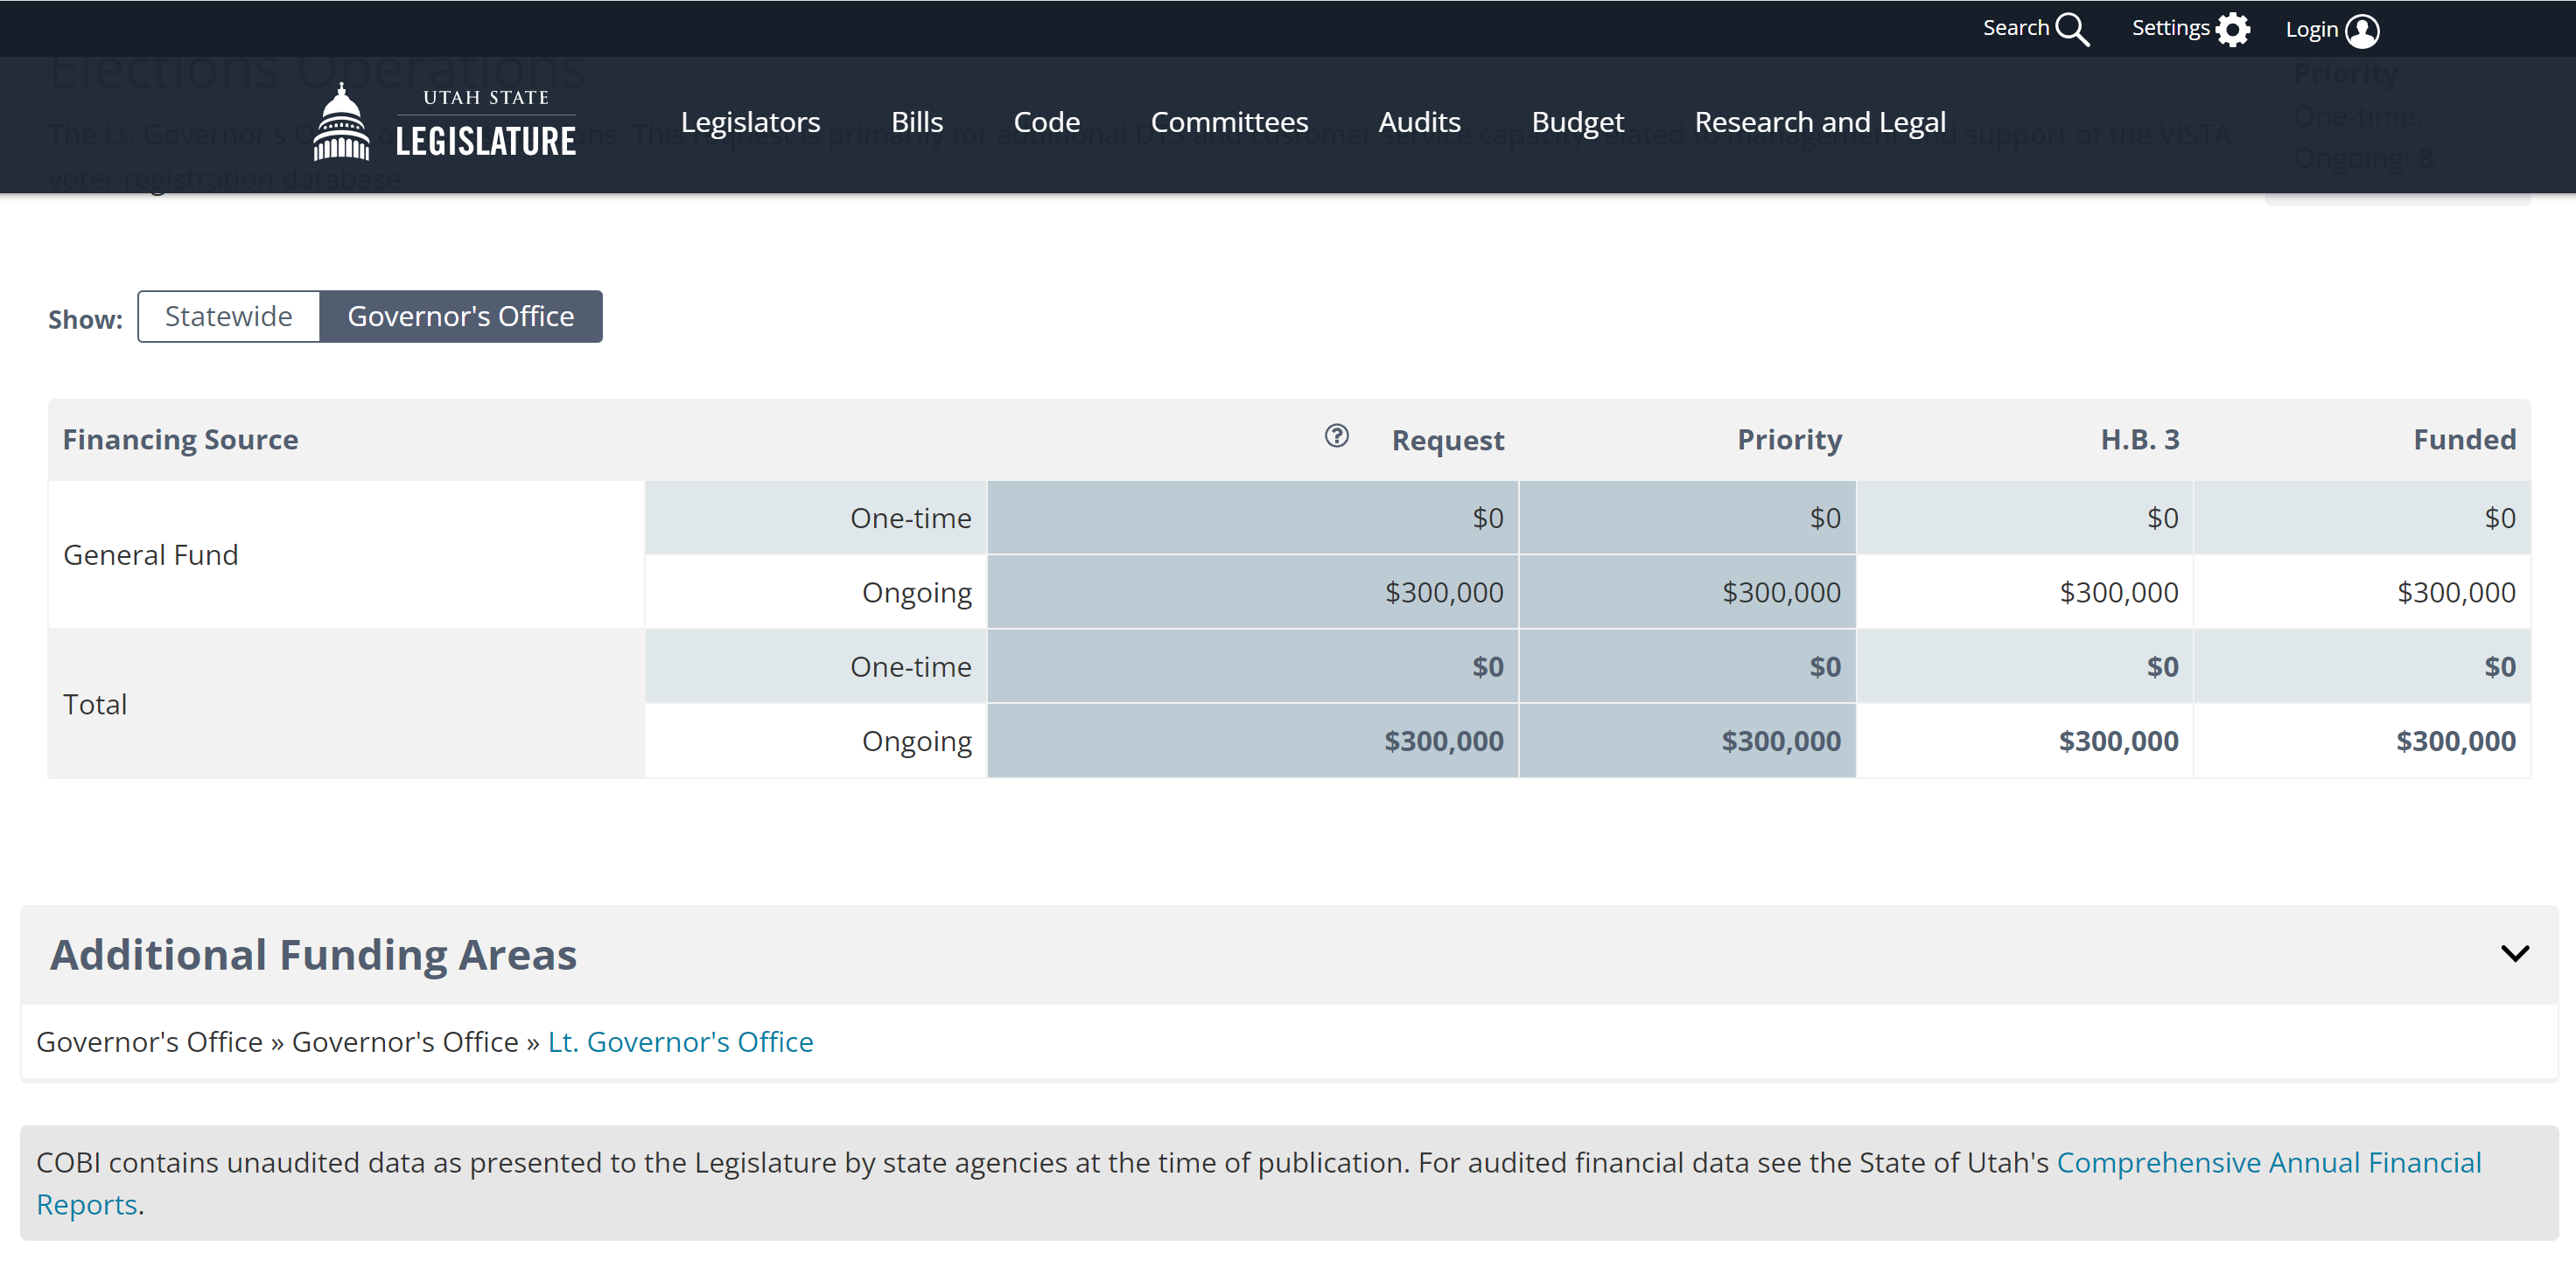Screen dimensions: 2576x1288
Task: Open the Budget menu
Action: point(1577,122)
